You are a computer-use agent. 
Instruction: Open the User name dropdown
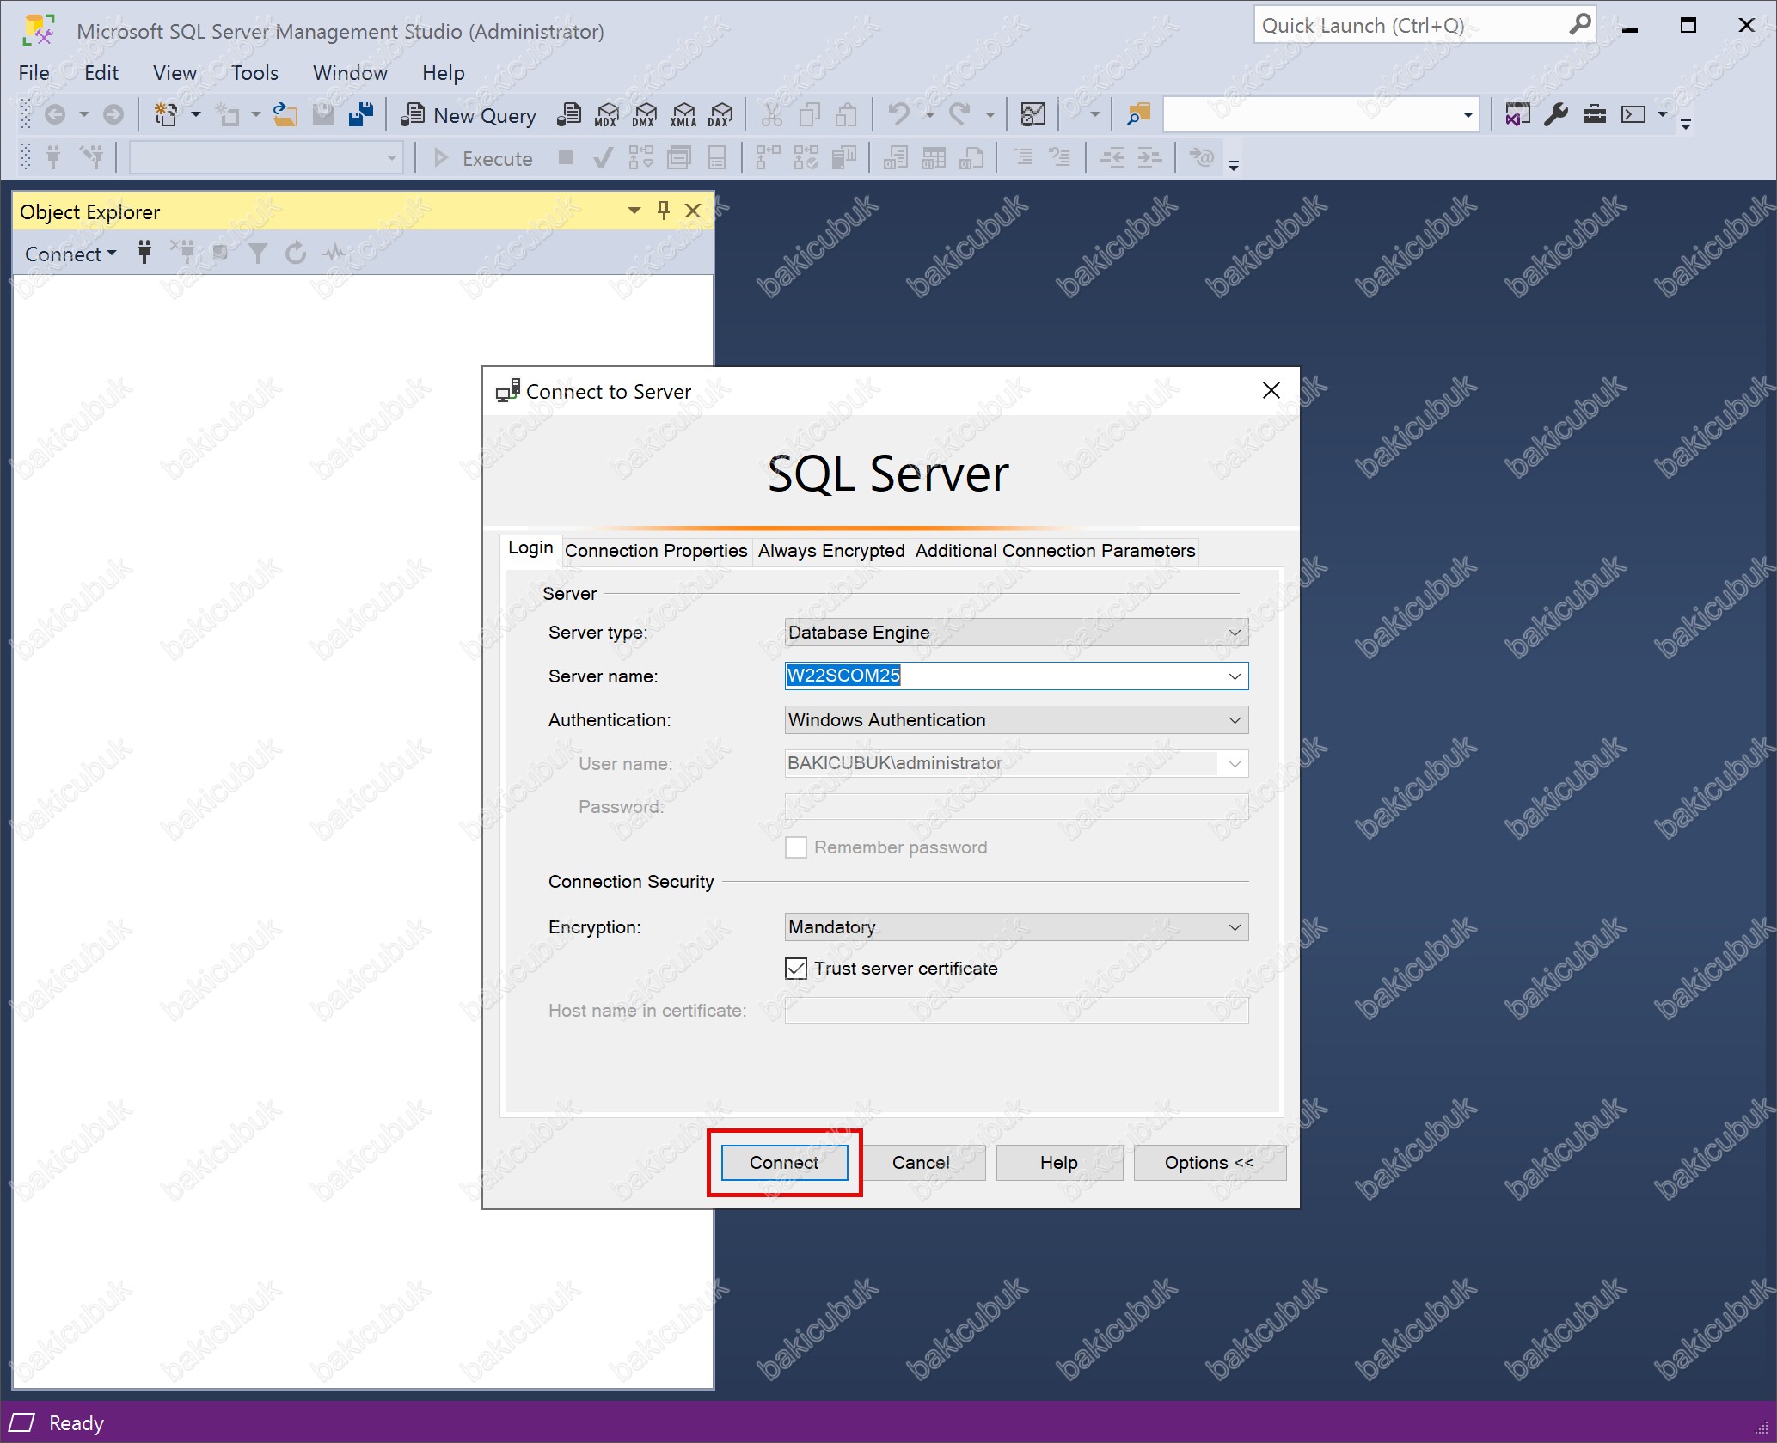(1235, 763)
